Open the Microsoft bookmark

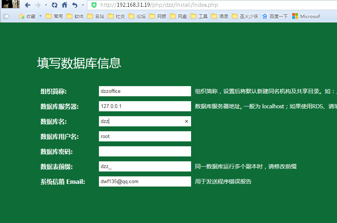point(306,16)
